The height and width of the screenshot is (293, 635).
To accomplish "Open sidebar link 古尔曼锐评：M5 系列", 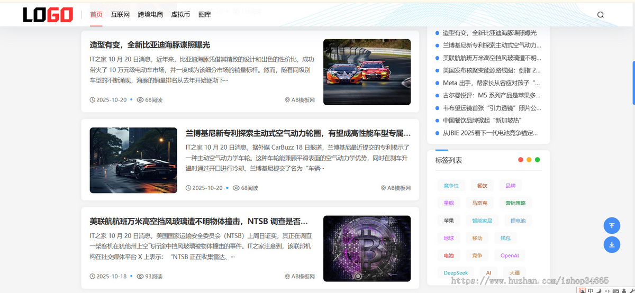I will (492, 96).
